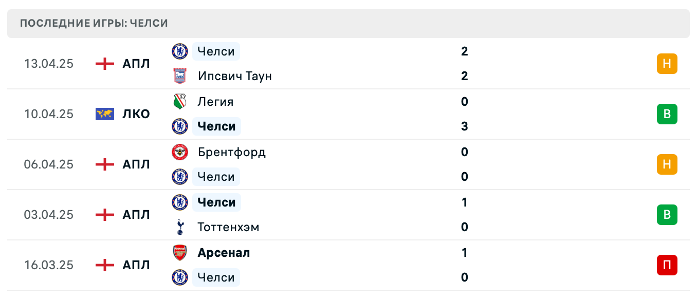Open the Тоттенхэм team link
This screenshot has height=299, width=697.
tap(228, 227)
